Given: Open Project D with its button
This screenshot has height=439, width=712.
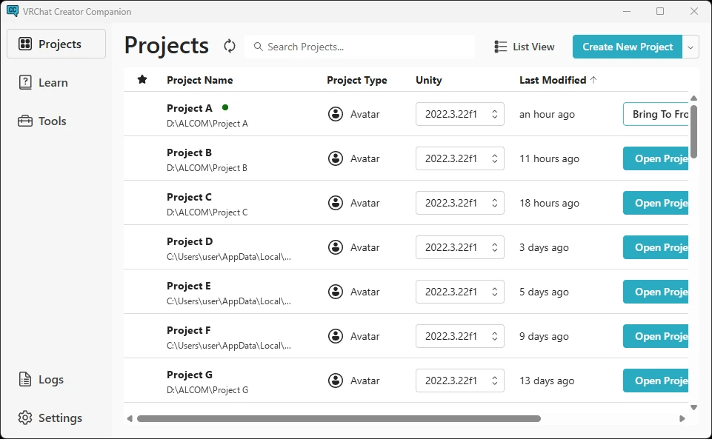Looking at the screenshot, I should click(656, 247).
